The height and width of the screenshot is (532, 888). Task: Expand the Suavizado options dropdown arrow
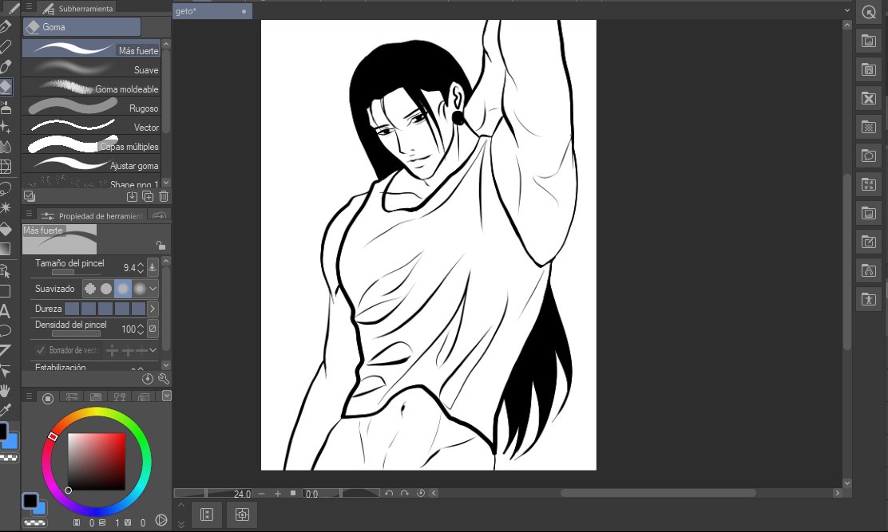click(x=153, y=288)
